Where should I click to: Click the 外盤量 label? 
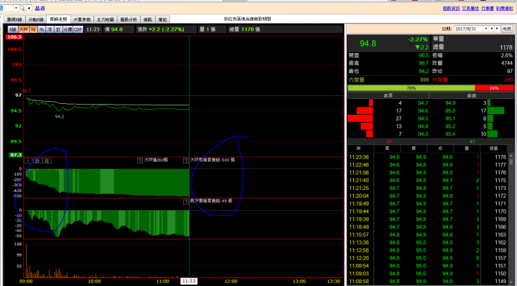tap(440, 80)
